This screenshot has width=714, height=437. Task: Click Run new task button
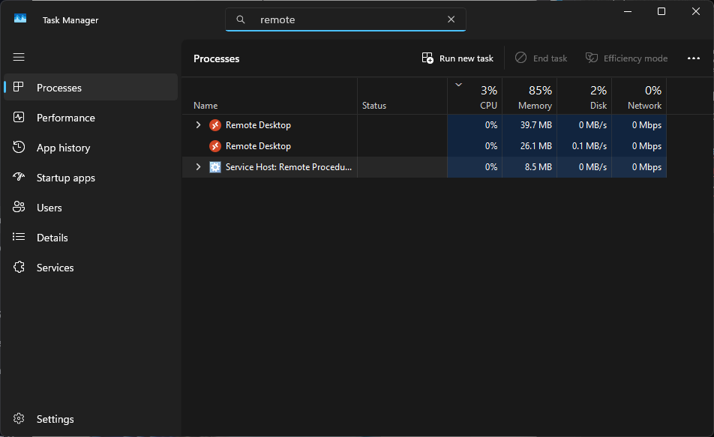pyautogui.click(x=457, y=58)
